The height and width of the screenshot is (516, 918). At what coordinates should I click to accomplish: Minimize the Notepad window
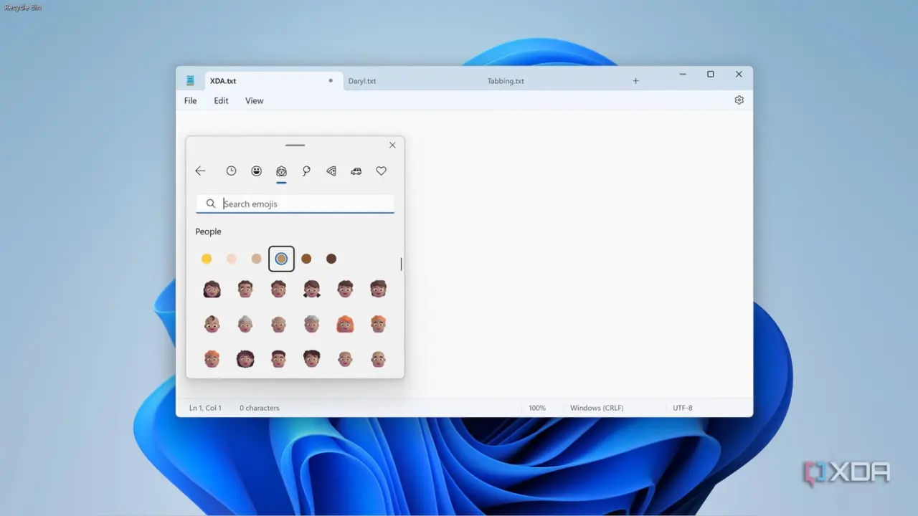point(683,74)
